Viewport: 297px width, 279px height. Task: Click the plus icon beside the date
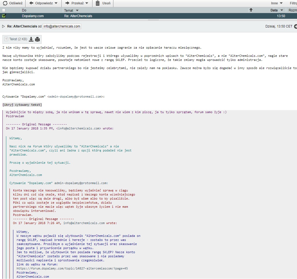tap(295, 27)
